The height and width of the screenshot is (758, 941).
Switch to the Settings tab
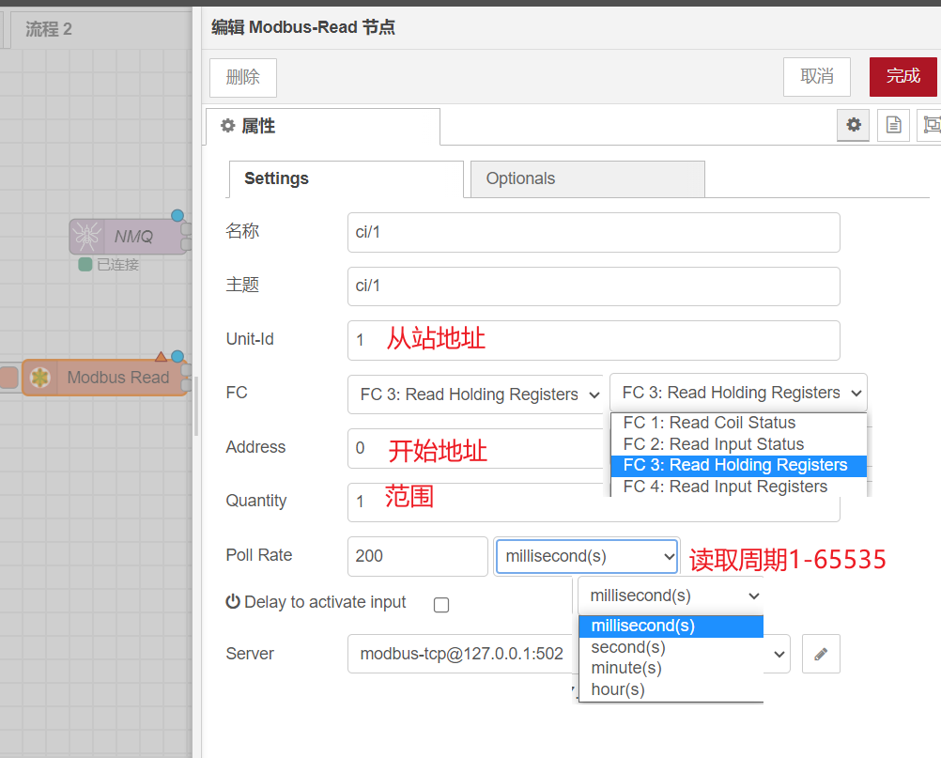pos(347,178)
